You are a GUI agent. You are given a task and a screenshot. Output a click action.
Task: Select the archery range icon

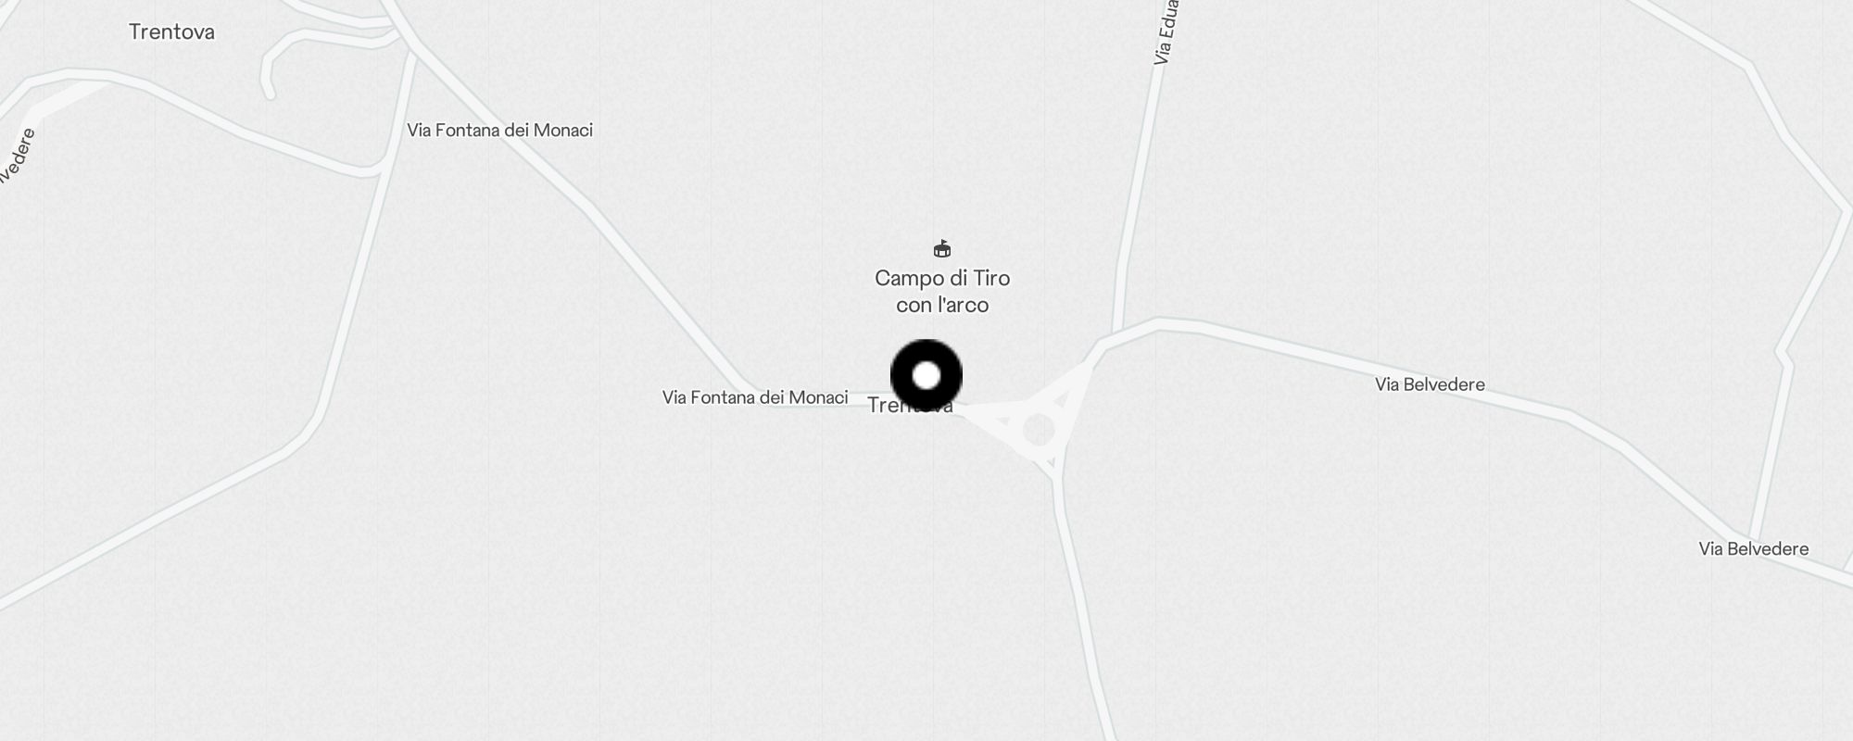(942, 248)
